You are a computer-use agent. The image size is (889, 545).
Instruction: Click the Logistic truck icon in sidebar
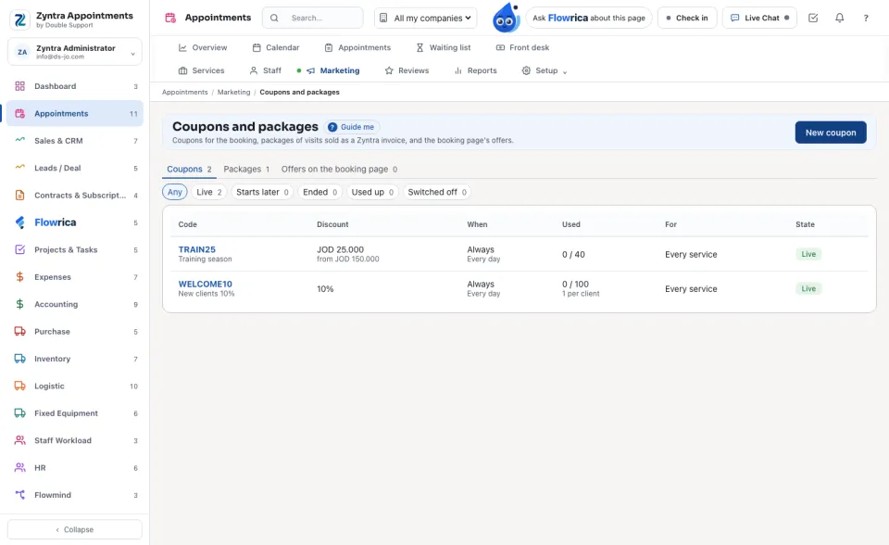pos(19,386)
